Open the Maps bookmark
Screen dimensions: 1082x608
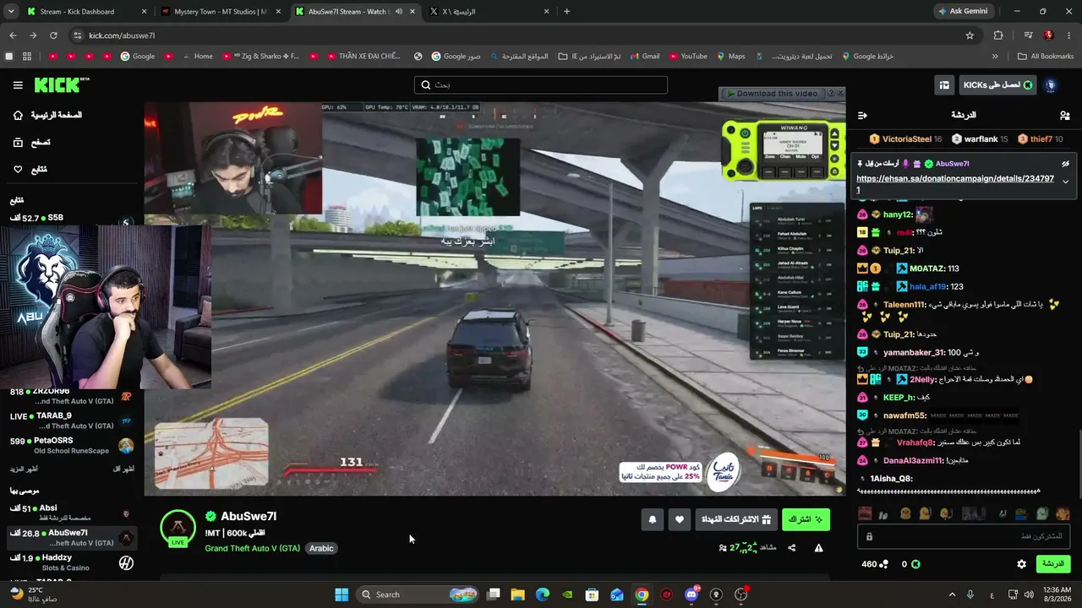tap(730, 57)
